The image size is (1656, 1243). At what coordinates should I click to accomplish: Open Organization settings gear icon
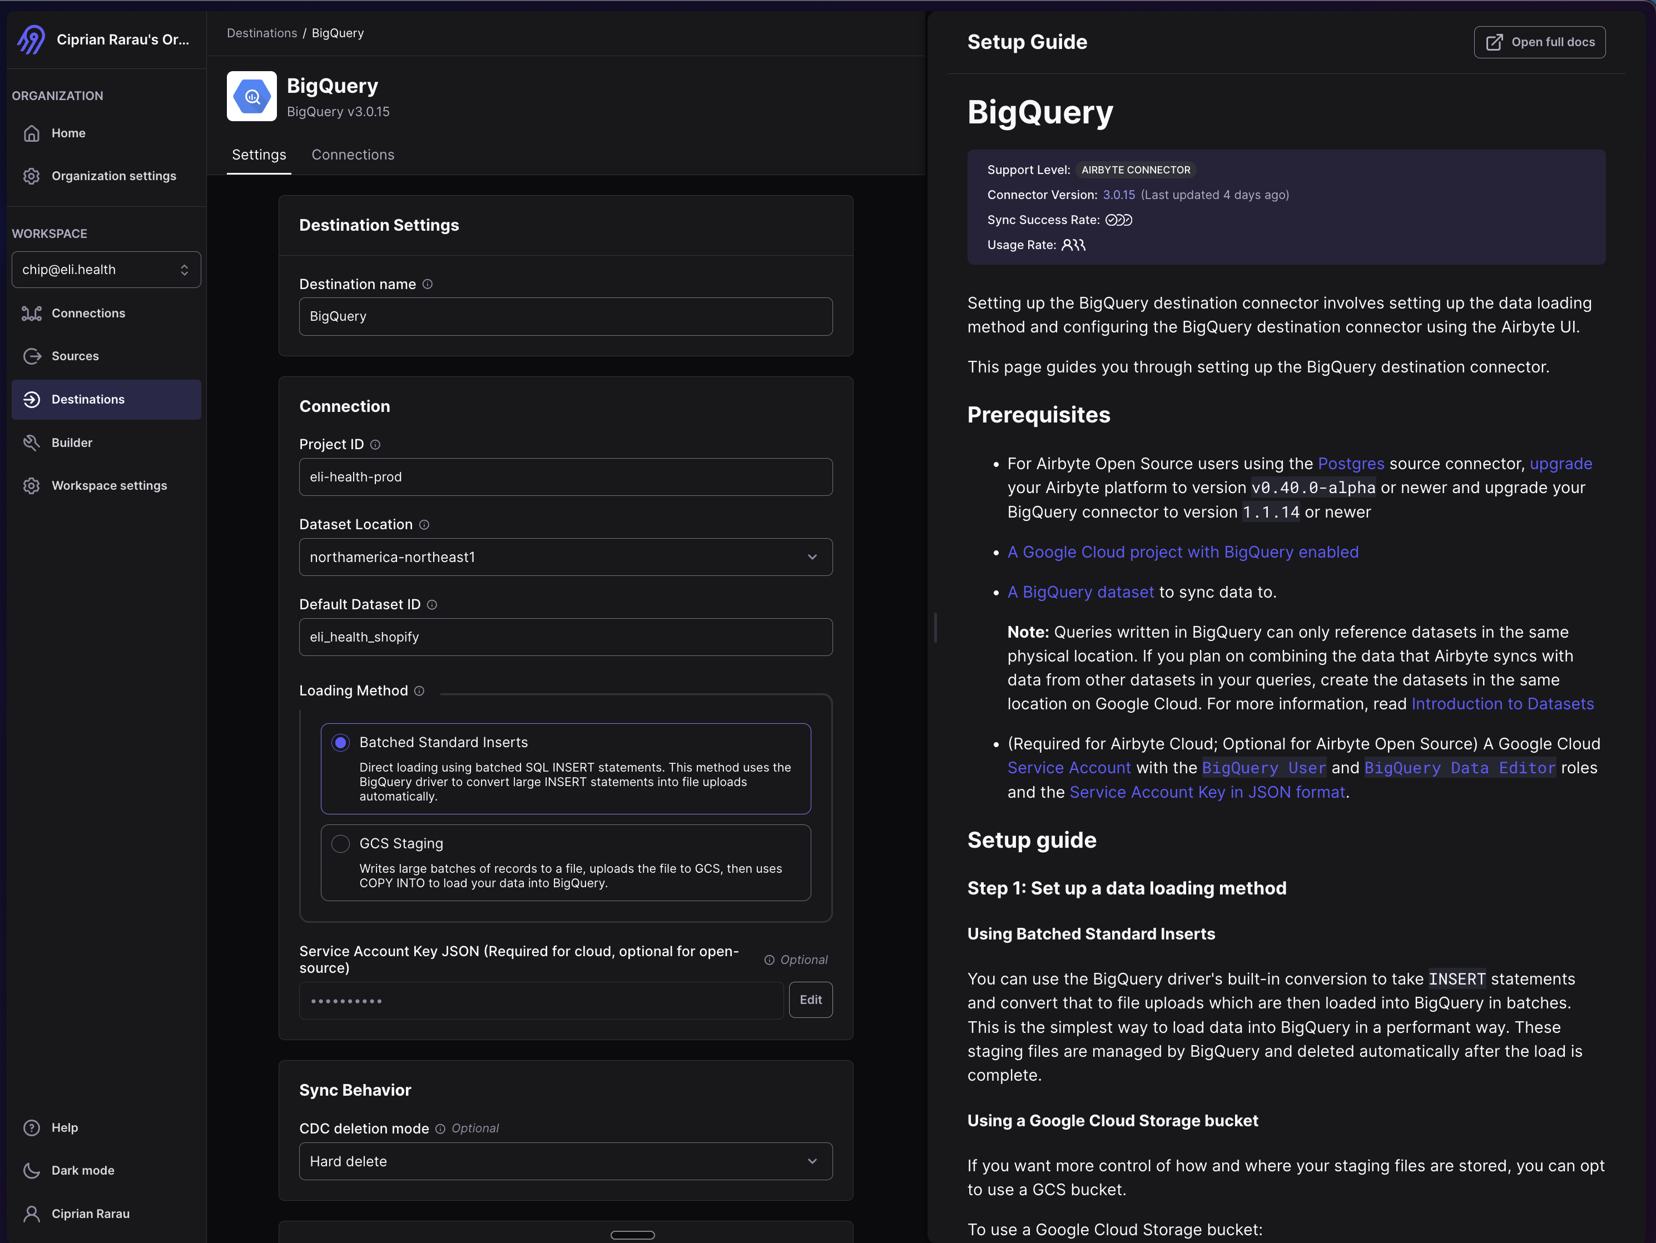pyautogui.click(x=32, y=176)
